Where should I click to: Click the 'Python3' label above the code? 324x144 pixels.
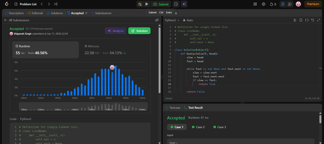click(25, 119)
